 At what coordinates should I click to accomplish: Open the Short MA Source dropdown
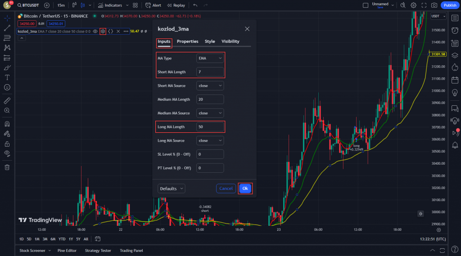210,86
